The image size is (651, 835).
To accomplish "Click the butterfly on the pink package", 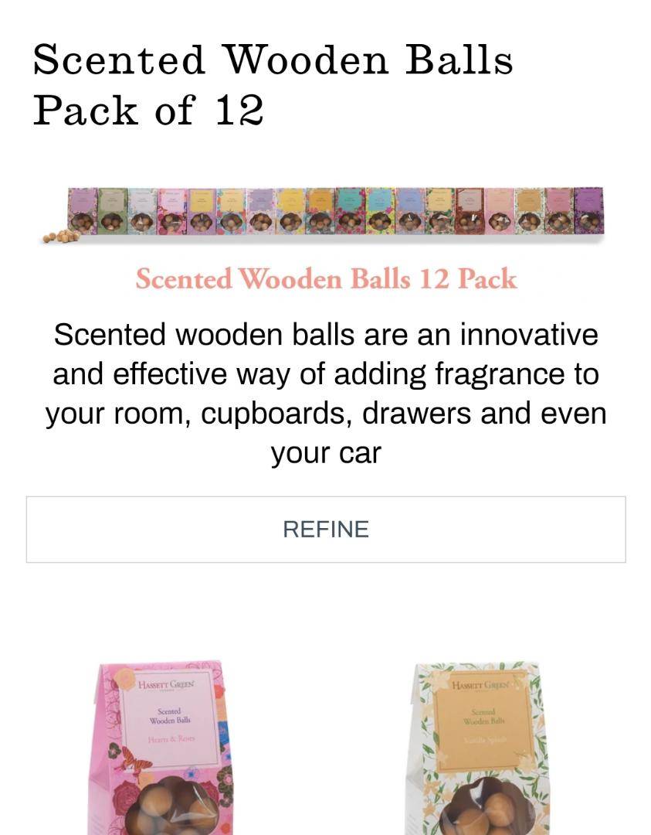I will (x=134, y=761).
